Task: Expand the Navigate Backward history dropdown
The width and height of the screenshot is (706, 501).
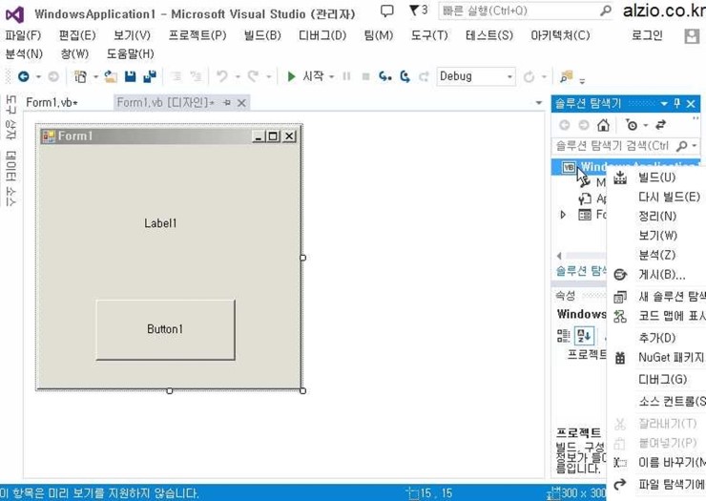Action: click(x=38, y=77)
